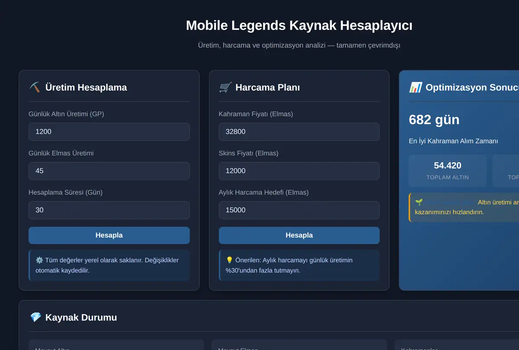The height and width of the screenshot is (350, 519).
Task: Click the Mobile Legends Kaynak Hesaplayıcı title
Action: pos(299,25)
